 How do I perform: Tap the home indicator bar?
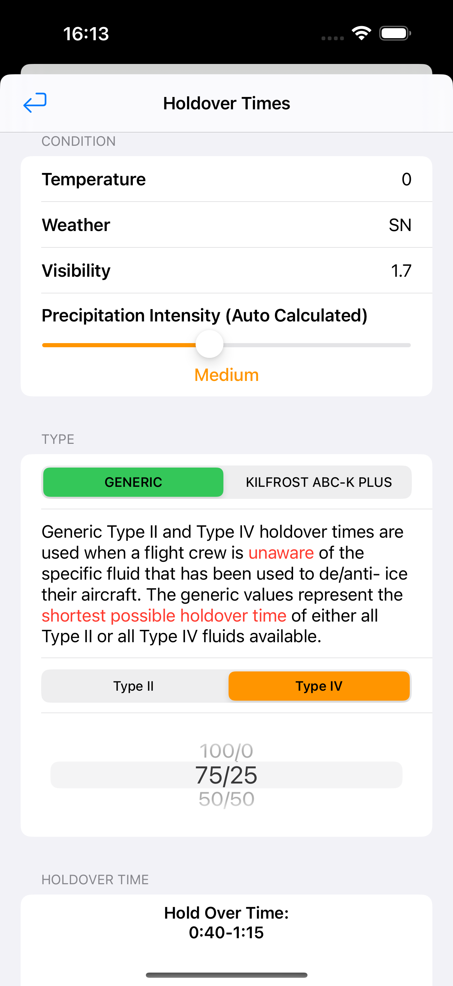point(226,975)
